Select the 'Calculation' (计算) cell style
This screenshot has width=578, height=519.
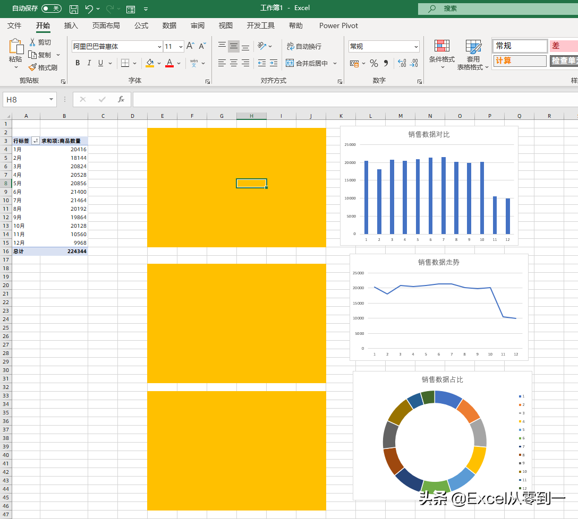(520, 60)
